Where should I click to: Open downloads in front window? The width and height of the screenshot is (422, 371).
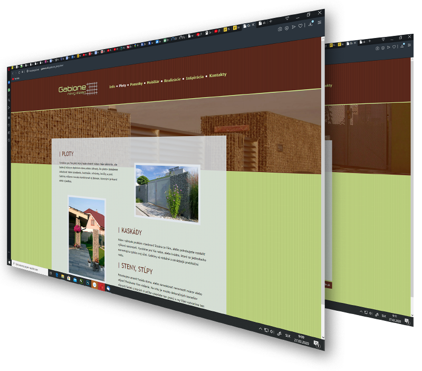click(x=310, y=24)
